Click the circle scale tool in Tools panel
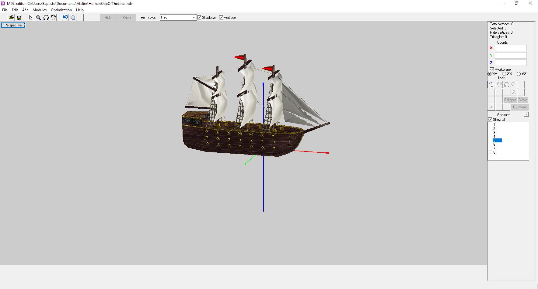 pos(514,85)
